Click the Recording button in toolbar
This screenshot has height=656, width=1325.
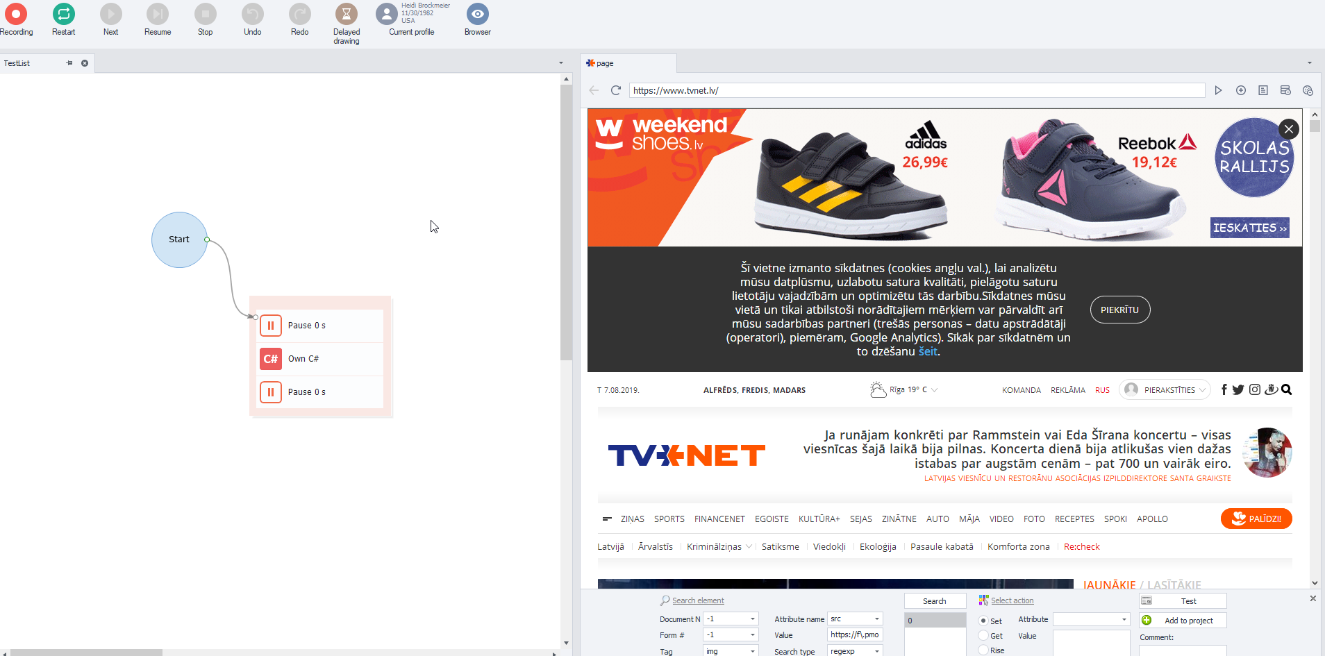pos(16,19)
